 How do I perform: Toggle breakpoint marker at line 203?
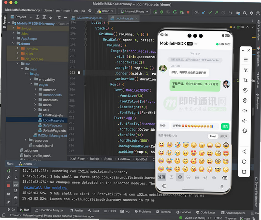(x=79, y=73)
